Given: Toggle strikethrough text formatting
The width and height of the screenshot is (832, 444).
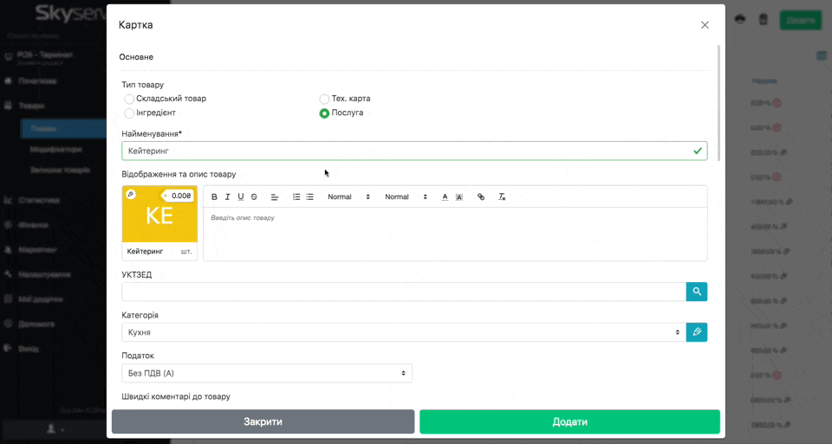Looking at the screenshot, I should click(254, 197).
